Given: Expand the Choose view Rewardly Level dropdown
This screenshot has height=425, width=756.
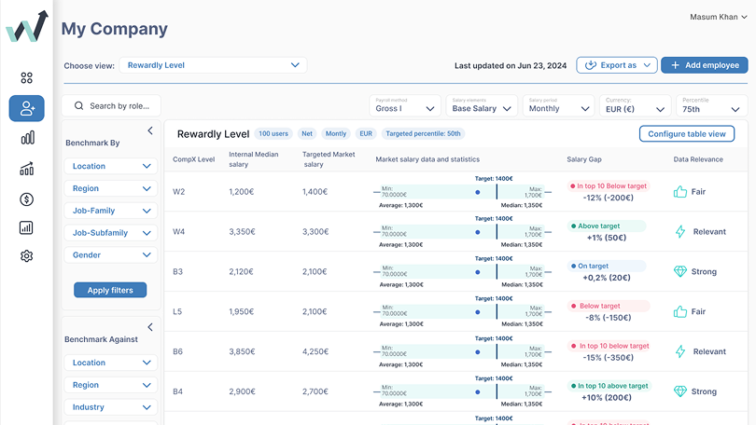Looking at the screenshot, I should point(214,65).
